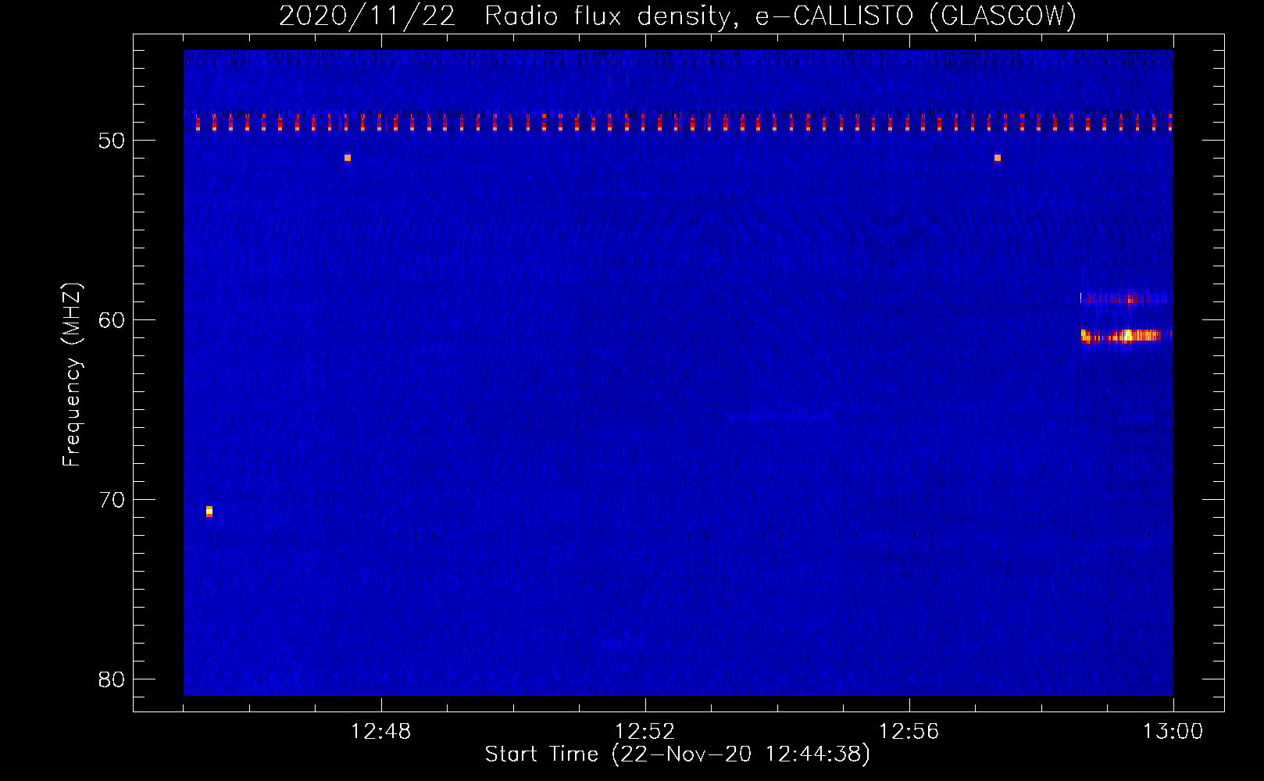
Task: Click the orange dot at 51 MHz near 12:47
Action: pyautogui.click(x=348, y=158)
